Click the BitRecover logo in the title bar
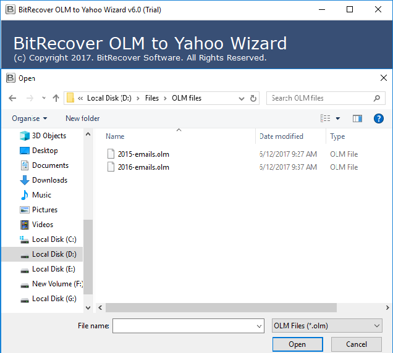 (11, 10)
